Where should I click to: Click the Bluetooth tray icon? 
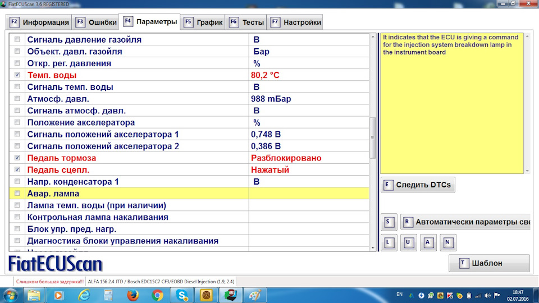(421, 296)
